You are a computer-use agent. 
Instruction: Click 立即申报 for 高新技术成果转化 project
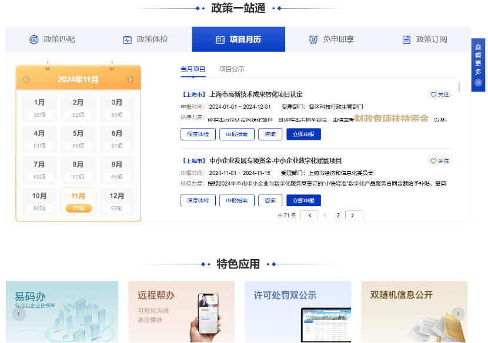pos(303,134)
